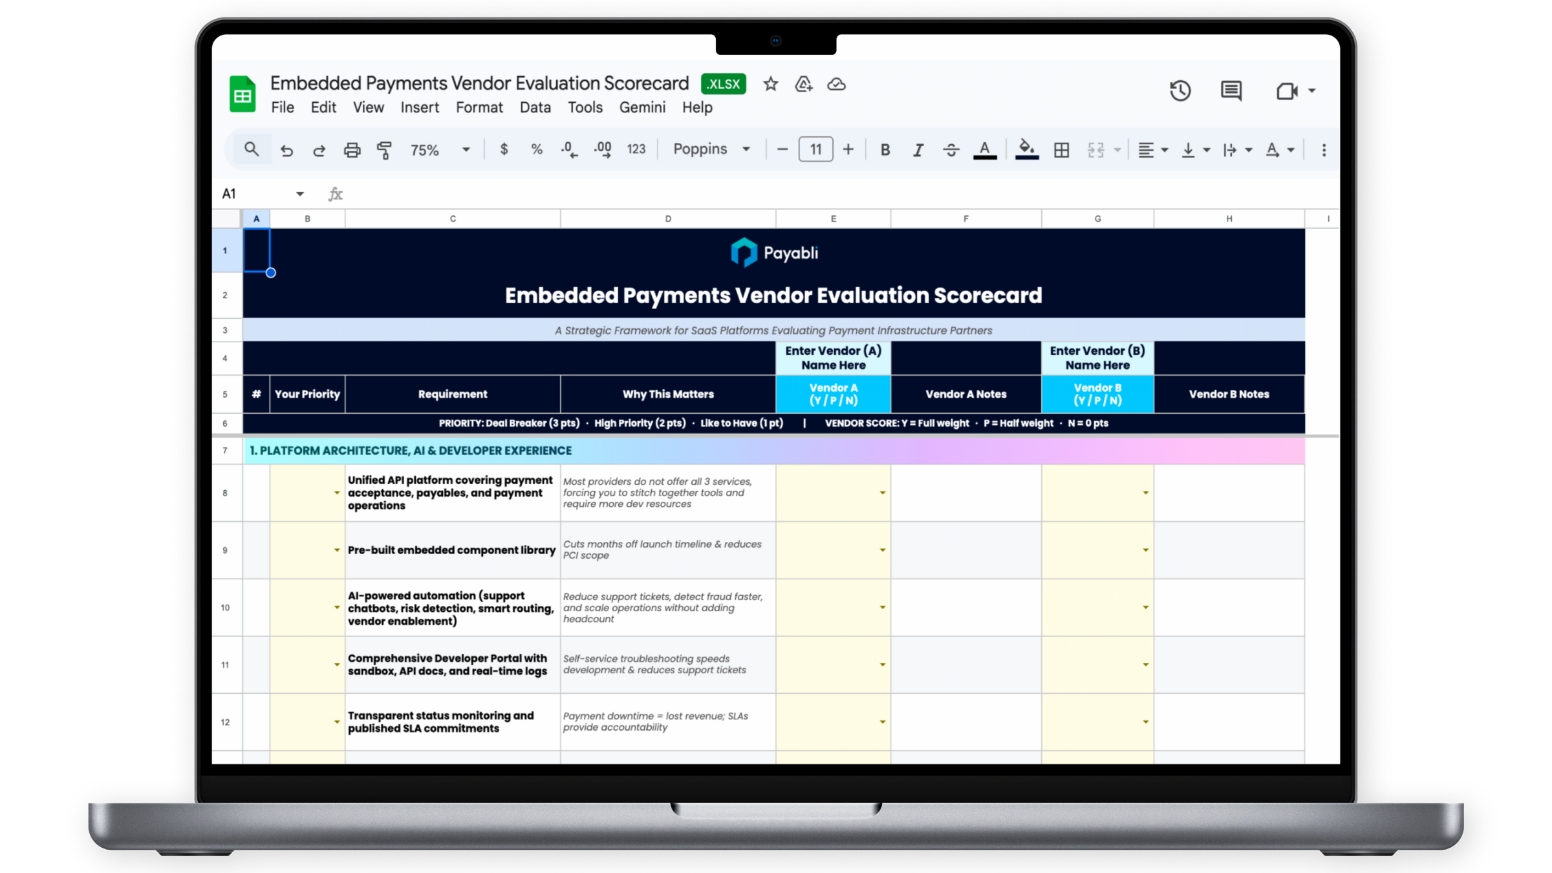The height and width of the screenshot is (873, 1552).
Task: Star this spreadsheet
Action: [770, 84]
